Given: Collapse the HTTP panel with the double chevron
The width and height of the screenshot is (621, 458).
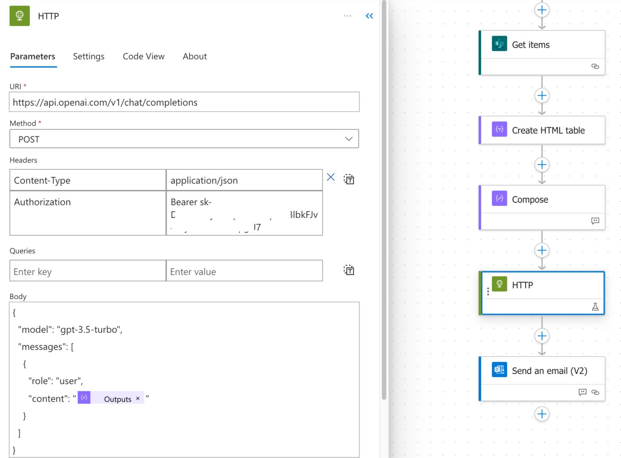Looking at the screenshot, I should 369,16.
